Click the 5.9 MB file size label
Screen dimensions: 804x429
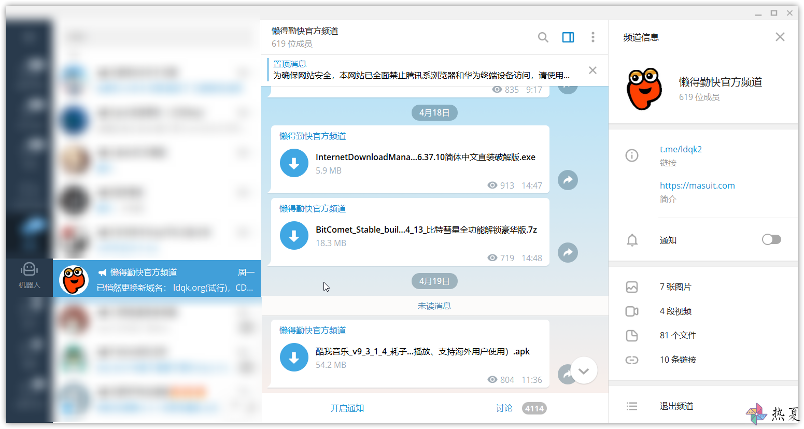[x=329, y=170]
